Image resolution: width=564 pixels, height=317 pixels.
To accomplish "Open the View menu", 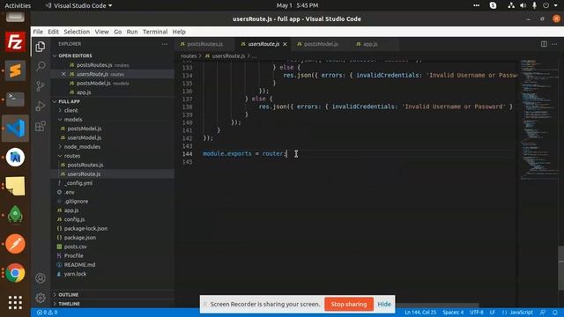I will click(x=102, y=32).
